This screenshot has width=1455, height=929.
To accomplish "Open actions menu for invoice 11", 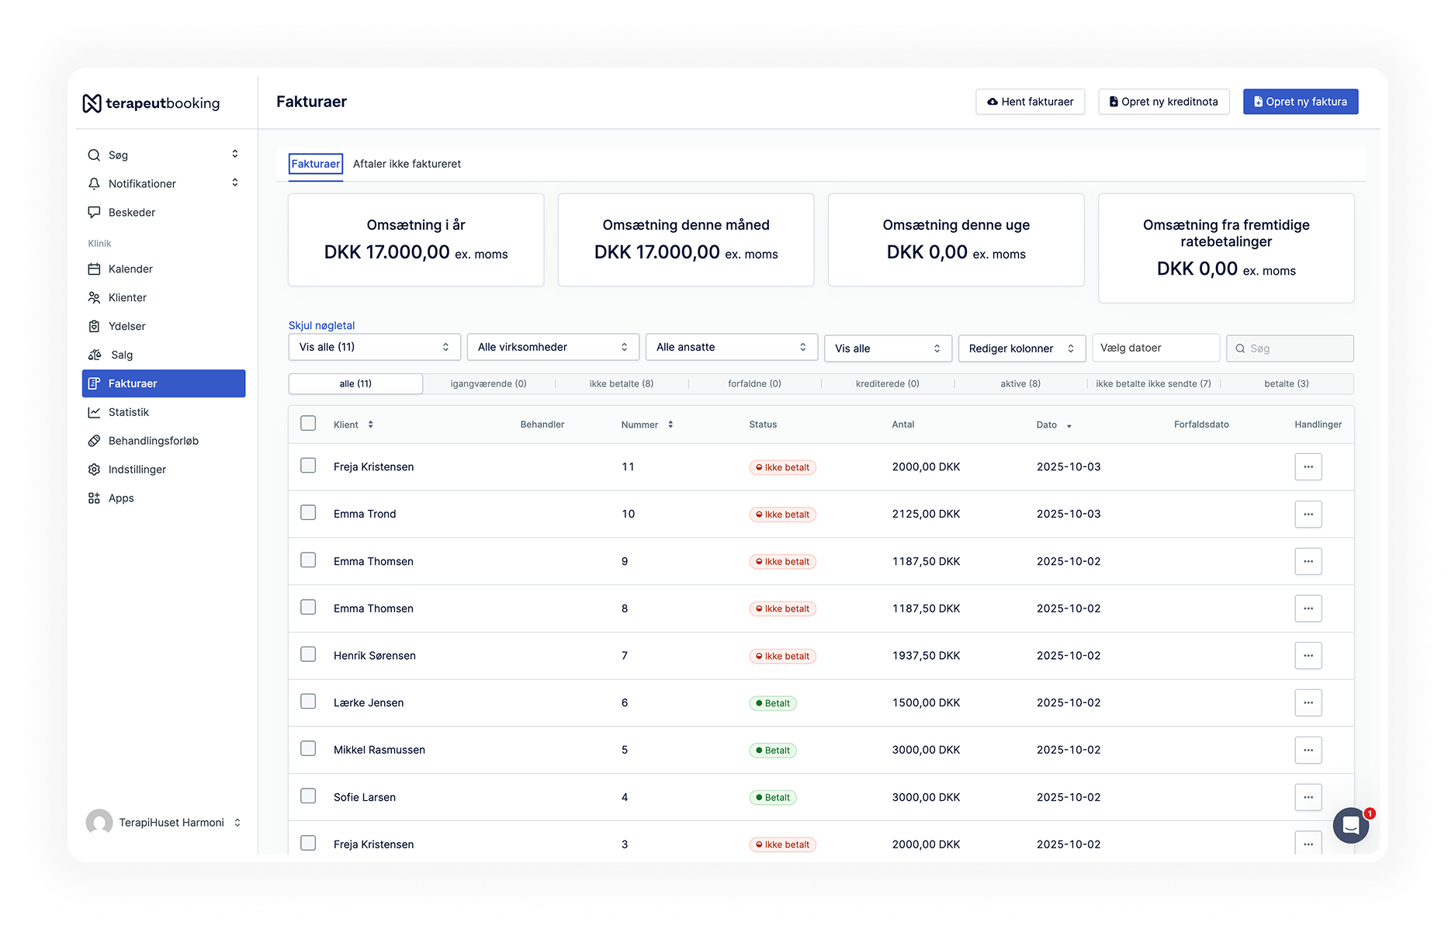I will [x=1308, y=466].
